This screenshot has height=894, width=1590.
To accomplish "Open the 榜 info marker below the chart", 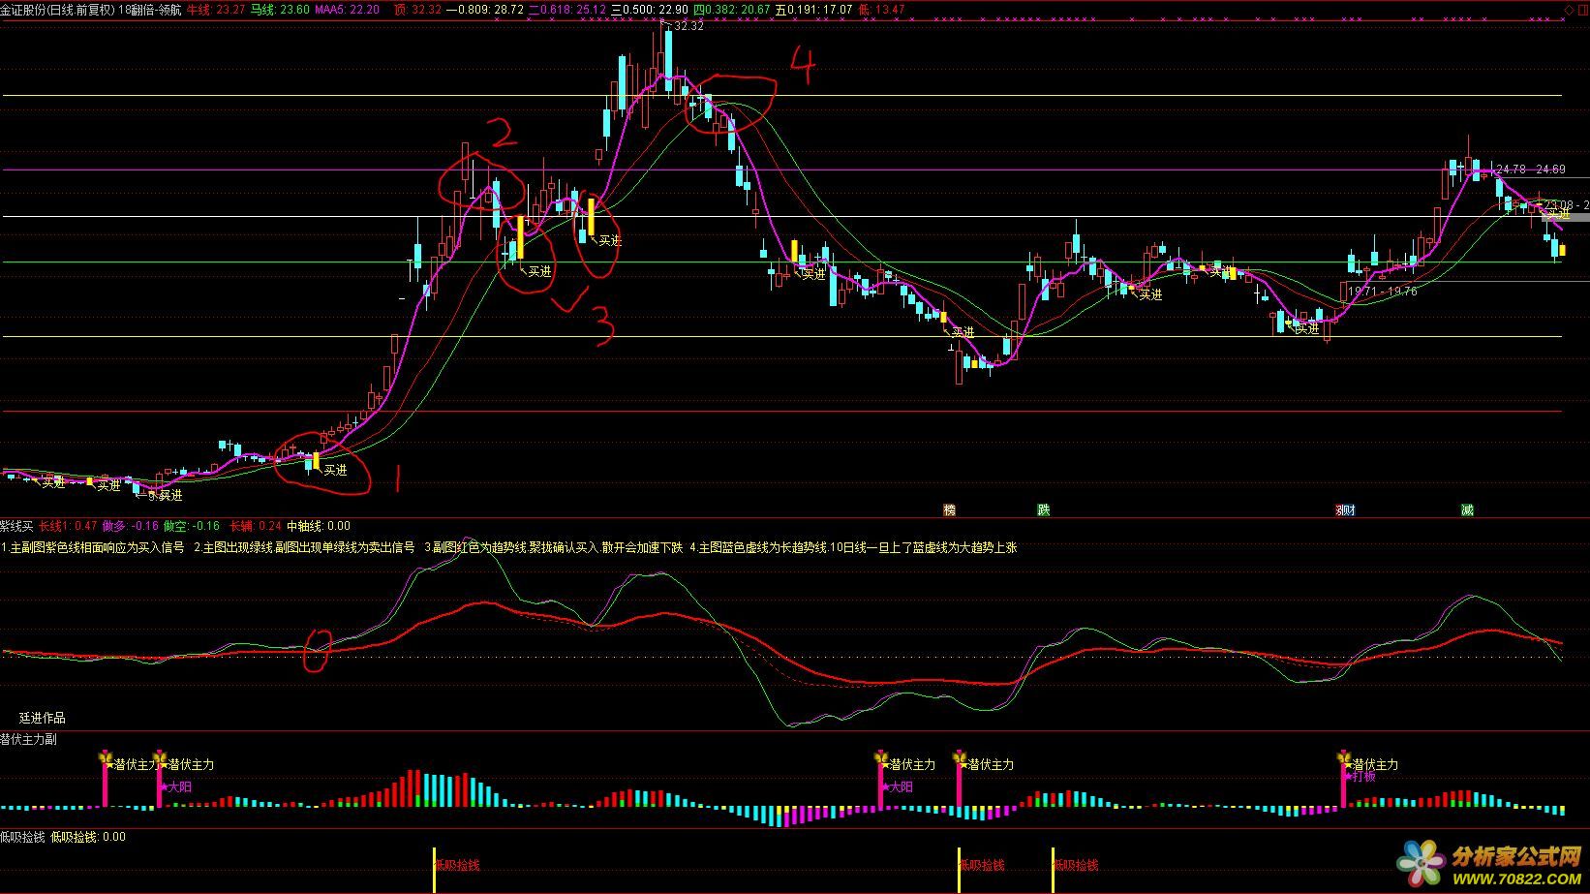I will [950, 509].
